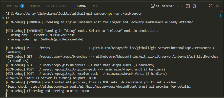
Task: Click the '/:user/:repo.git/git-receive-pack' route text
Action: tap(68, 74)
